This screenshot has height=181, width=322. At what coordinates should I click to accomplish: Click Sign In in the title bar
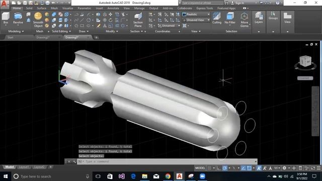click(x=239, y=3)
